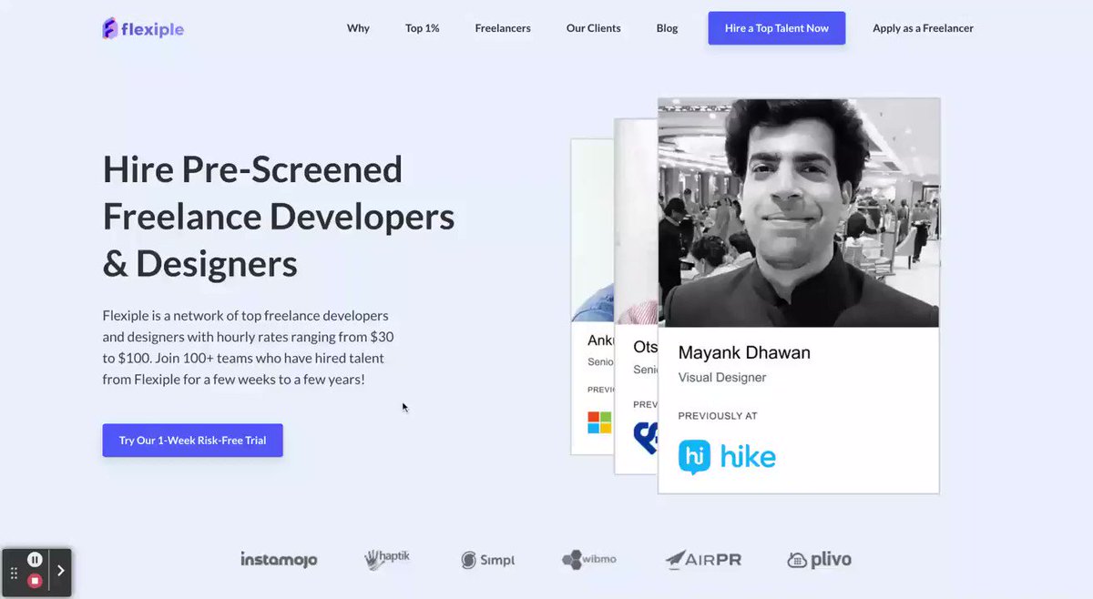Open Our Clients page
The image size is (1093, 599).
(593, 28)
